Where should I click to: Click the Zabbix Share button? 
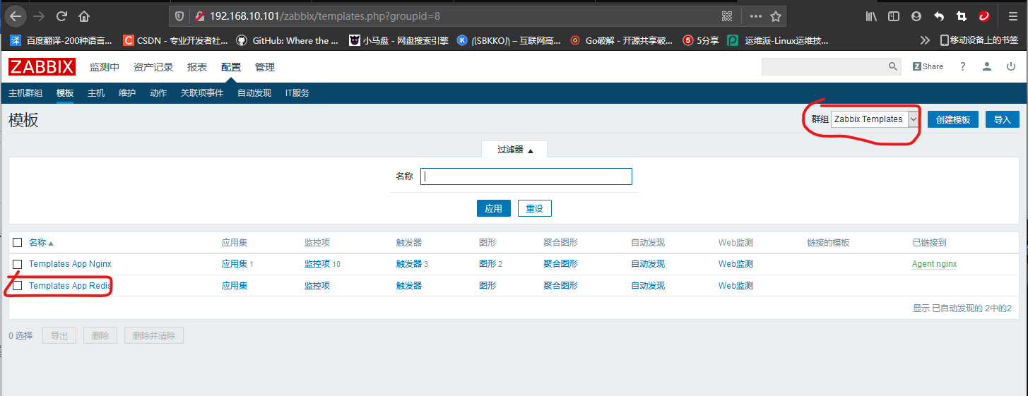pyautogui.click(x=928, y=66)
